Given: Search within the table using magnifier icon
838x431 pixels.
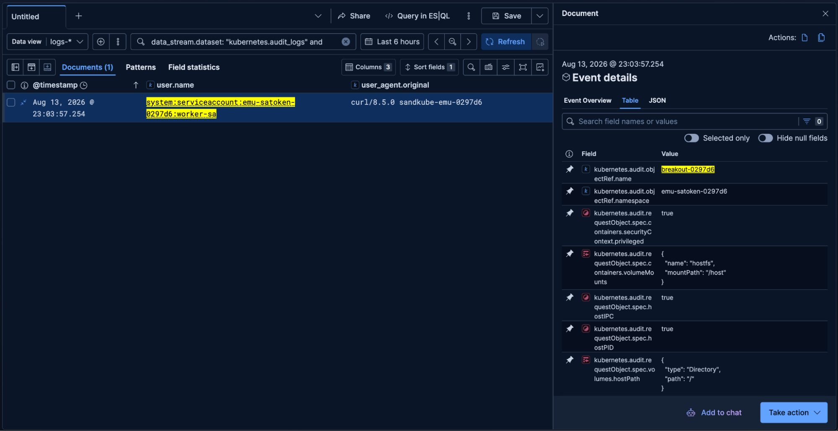Looking at the screenshot, I should coord(471,67).
